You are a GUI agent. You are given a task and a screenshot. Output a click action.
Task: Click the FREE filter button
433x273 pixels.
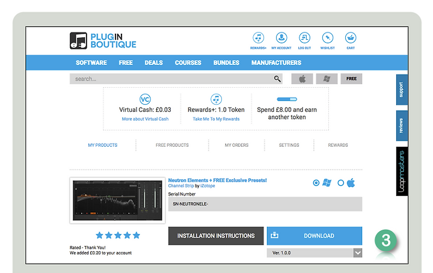tap(351, 79)
